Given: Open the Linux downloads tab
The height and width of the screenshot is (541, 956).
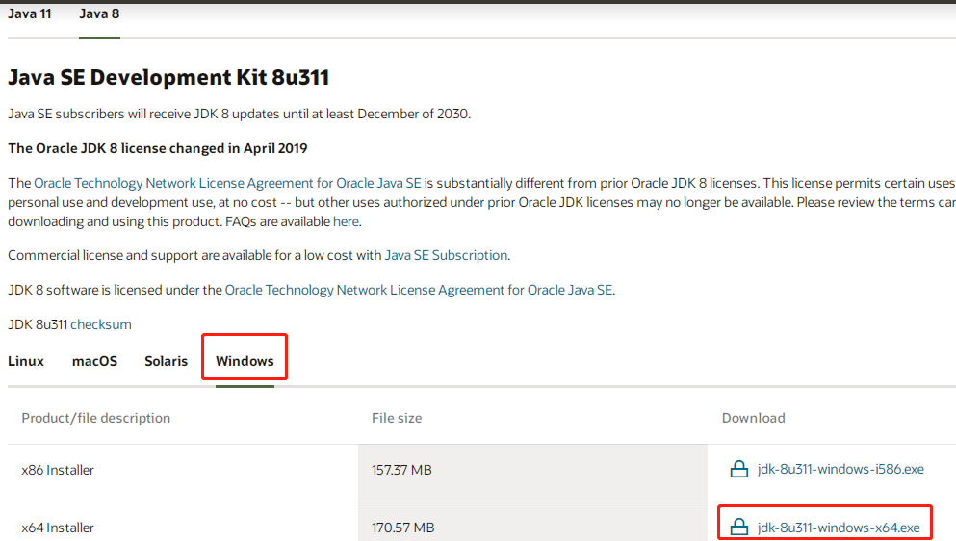Looking at the screenshot, I should tap(26, 361).
